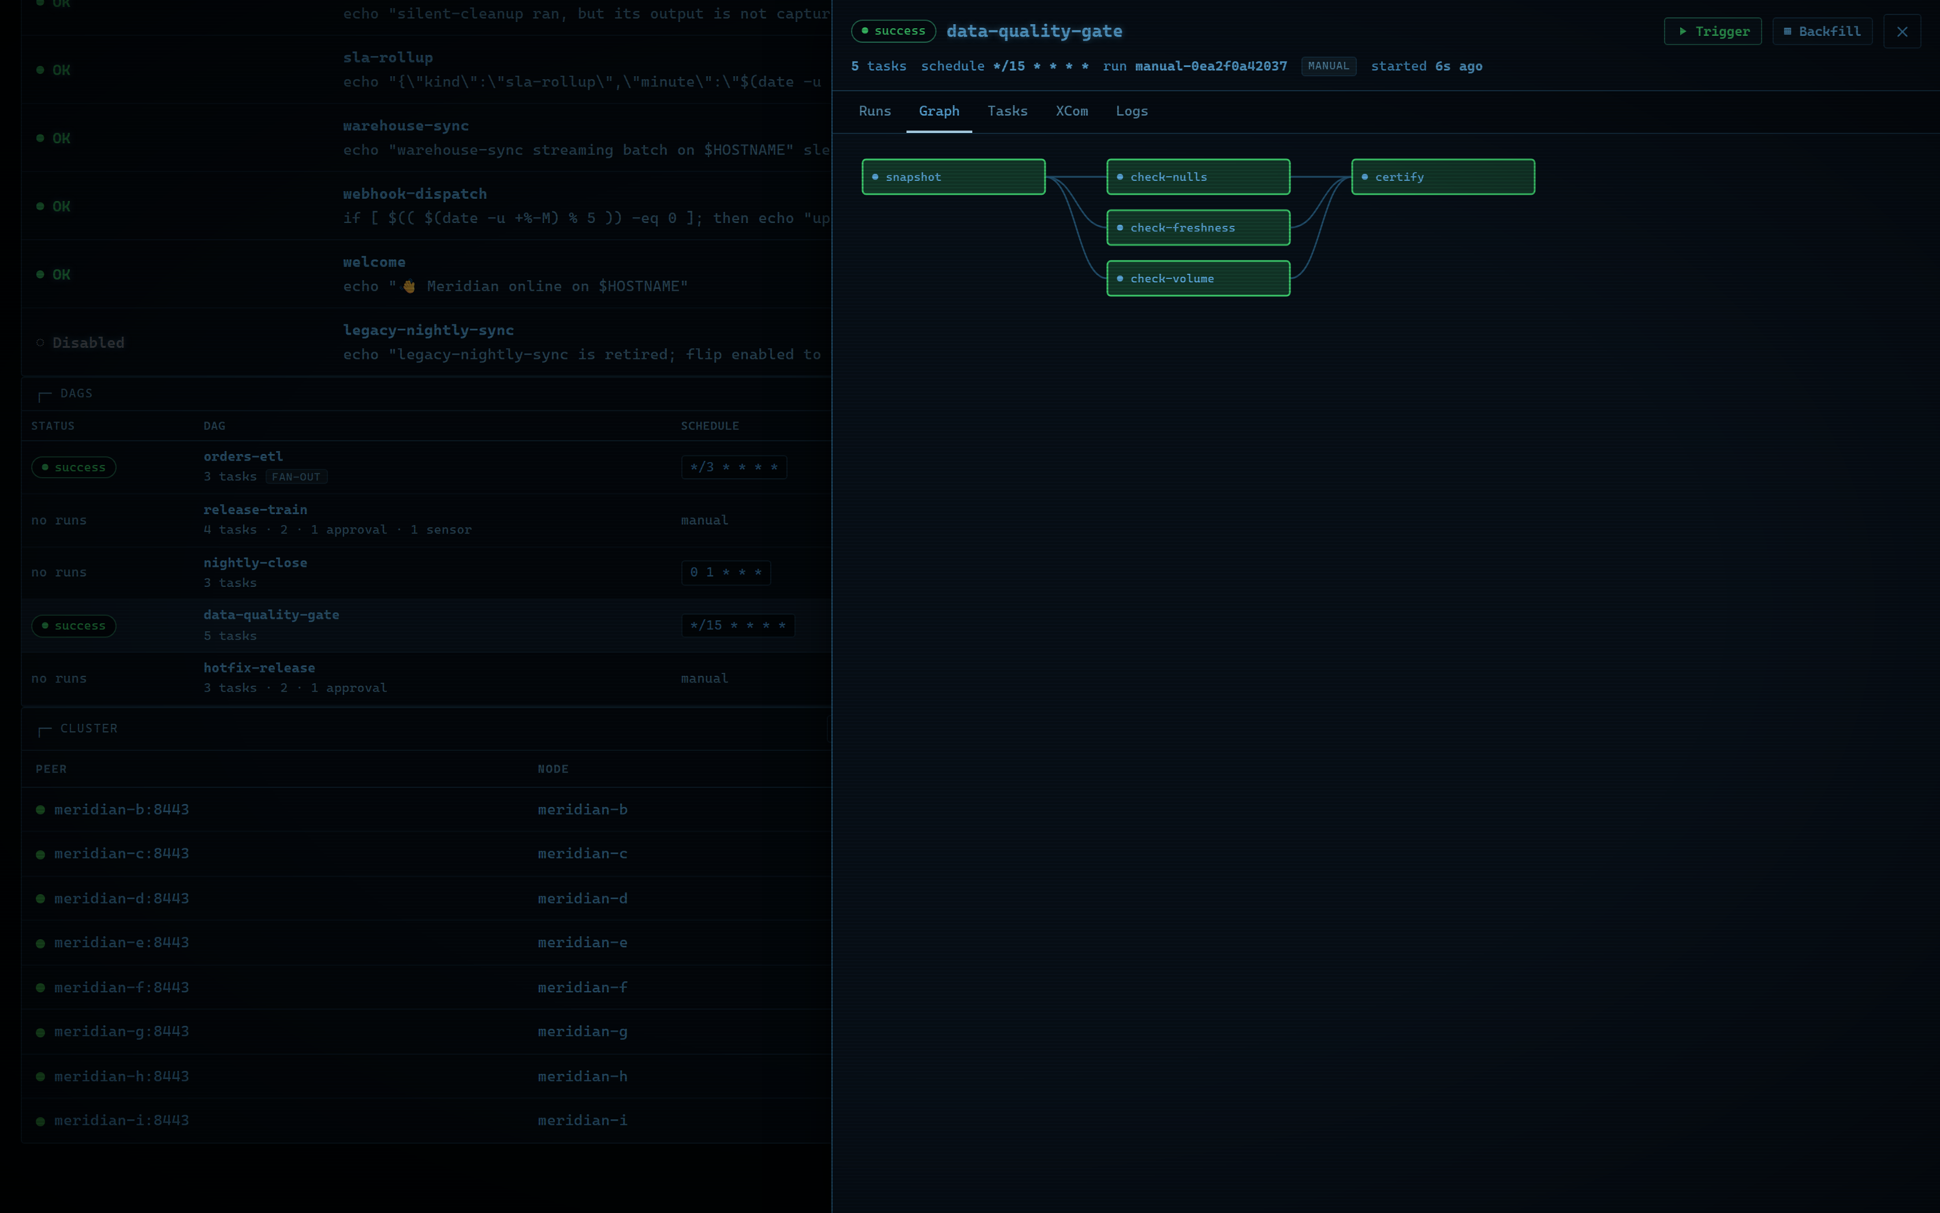Screen dimensions: 1940x1213
Task: Click the check-volume task node
Action: [x=1197, y=278]
